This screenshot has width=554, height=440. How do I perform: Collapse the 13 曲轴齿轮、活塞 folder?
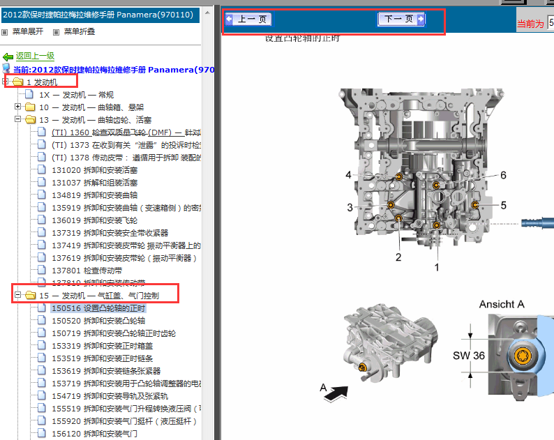pos(17,119)
